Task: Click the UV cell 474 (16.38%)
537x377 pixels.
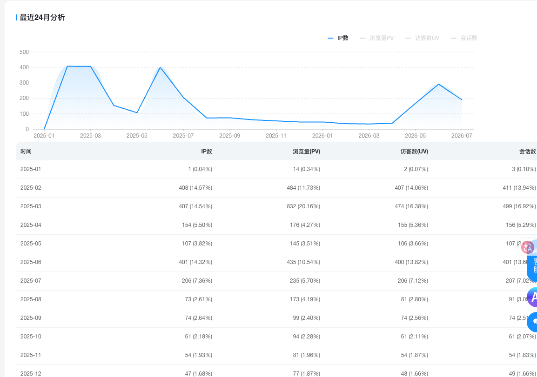Action: pyautogui.click(x=411, y=206)
